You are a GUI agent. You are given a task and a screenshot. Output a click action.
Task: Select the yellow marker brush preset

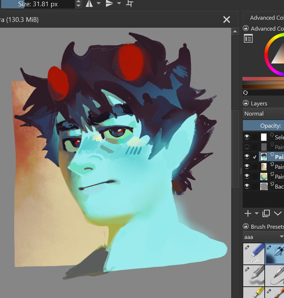[254, 293]
